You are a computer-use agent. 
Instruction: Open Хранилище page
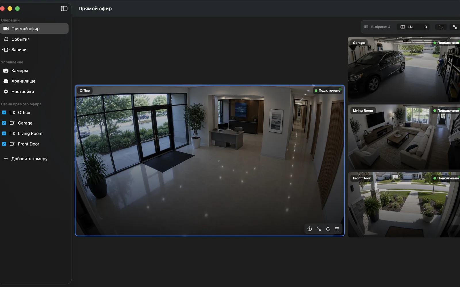[x=34, y=81]
